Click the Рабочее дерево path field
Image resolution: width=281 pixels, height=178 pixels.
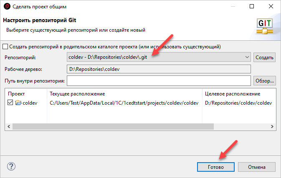tap(158, 69)
